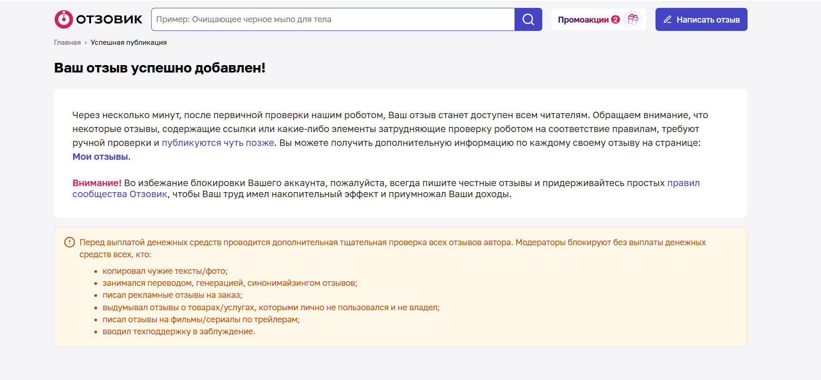Click bullet вводил техподдержку в заблуждение
The image size is (821, 380).
(179, 332)
